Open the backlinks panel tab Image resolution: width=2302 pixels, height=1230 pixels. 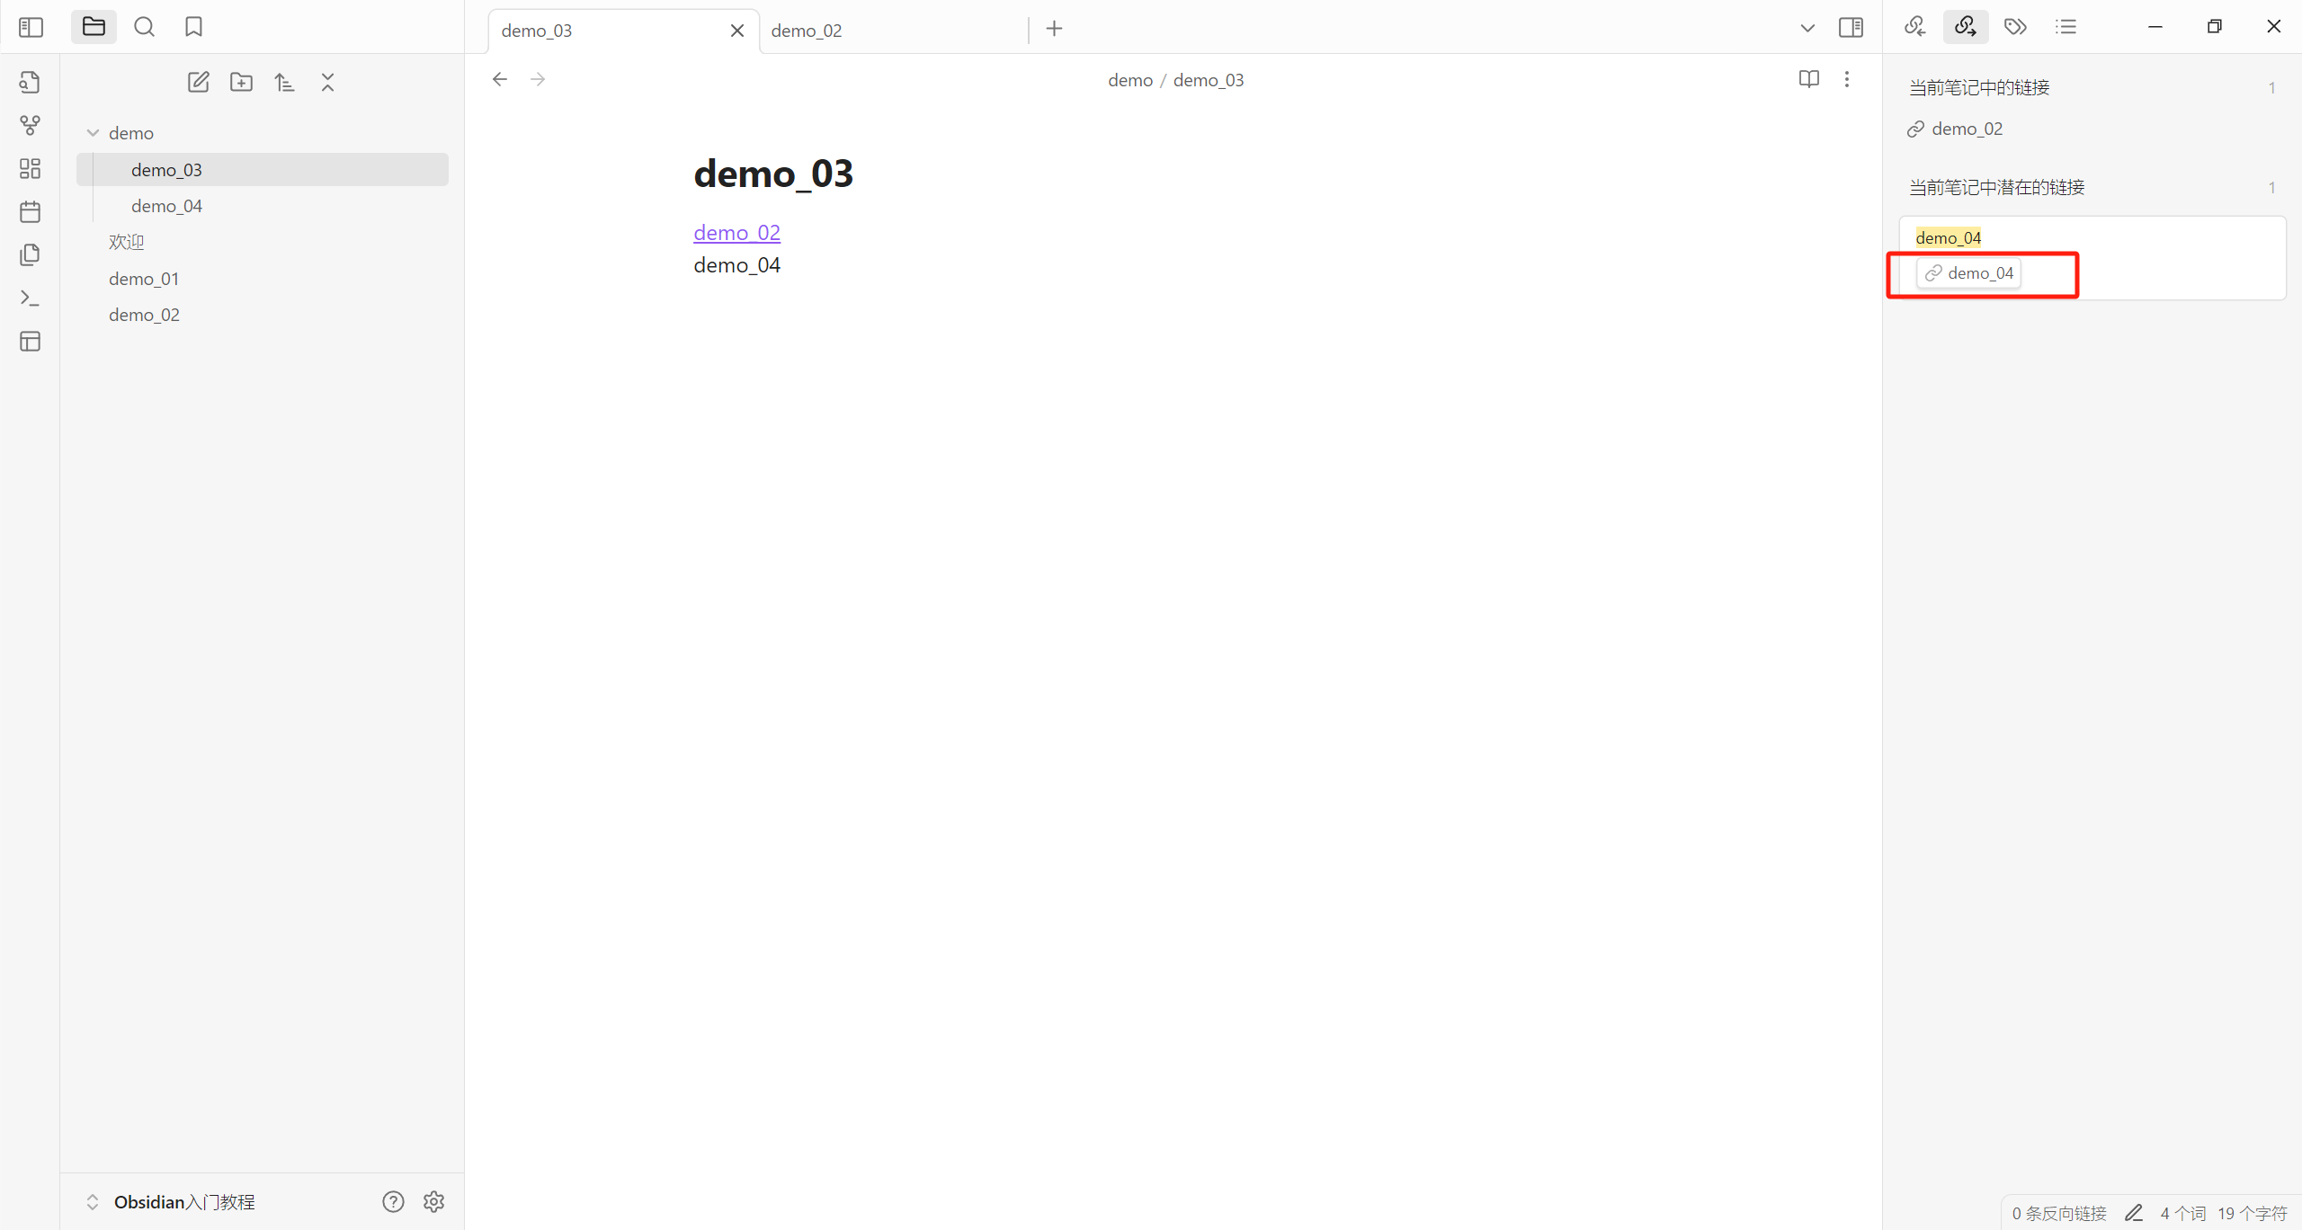1914,27
